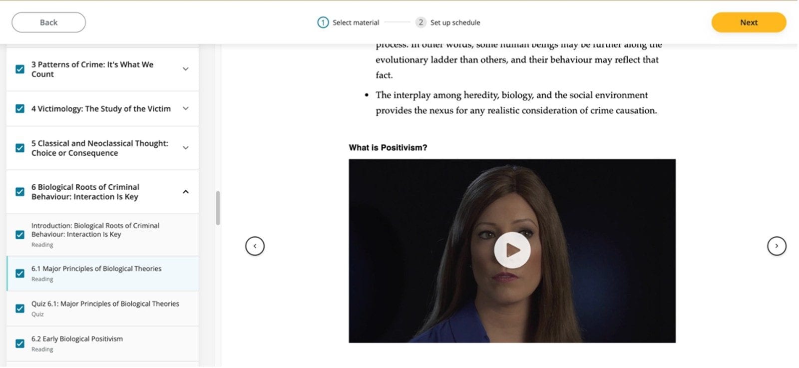This screenshot has width=799, height=368.
Task: Expand chapter 5 Classical and Neoclassical Thought
Action: click(185, 148)
